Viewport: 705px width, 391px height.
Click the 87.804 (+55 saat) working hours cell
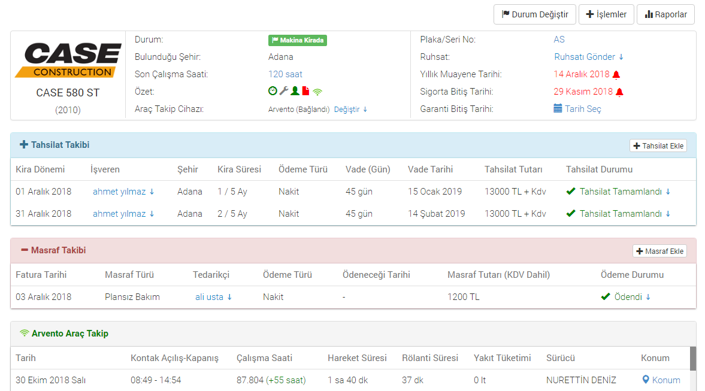coord(271,380)
